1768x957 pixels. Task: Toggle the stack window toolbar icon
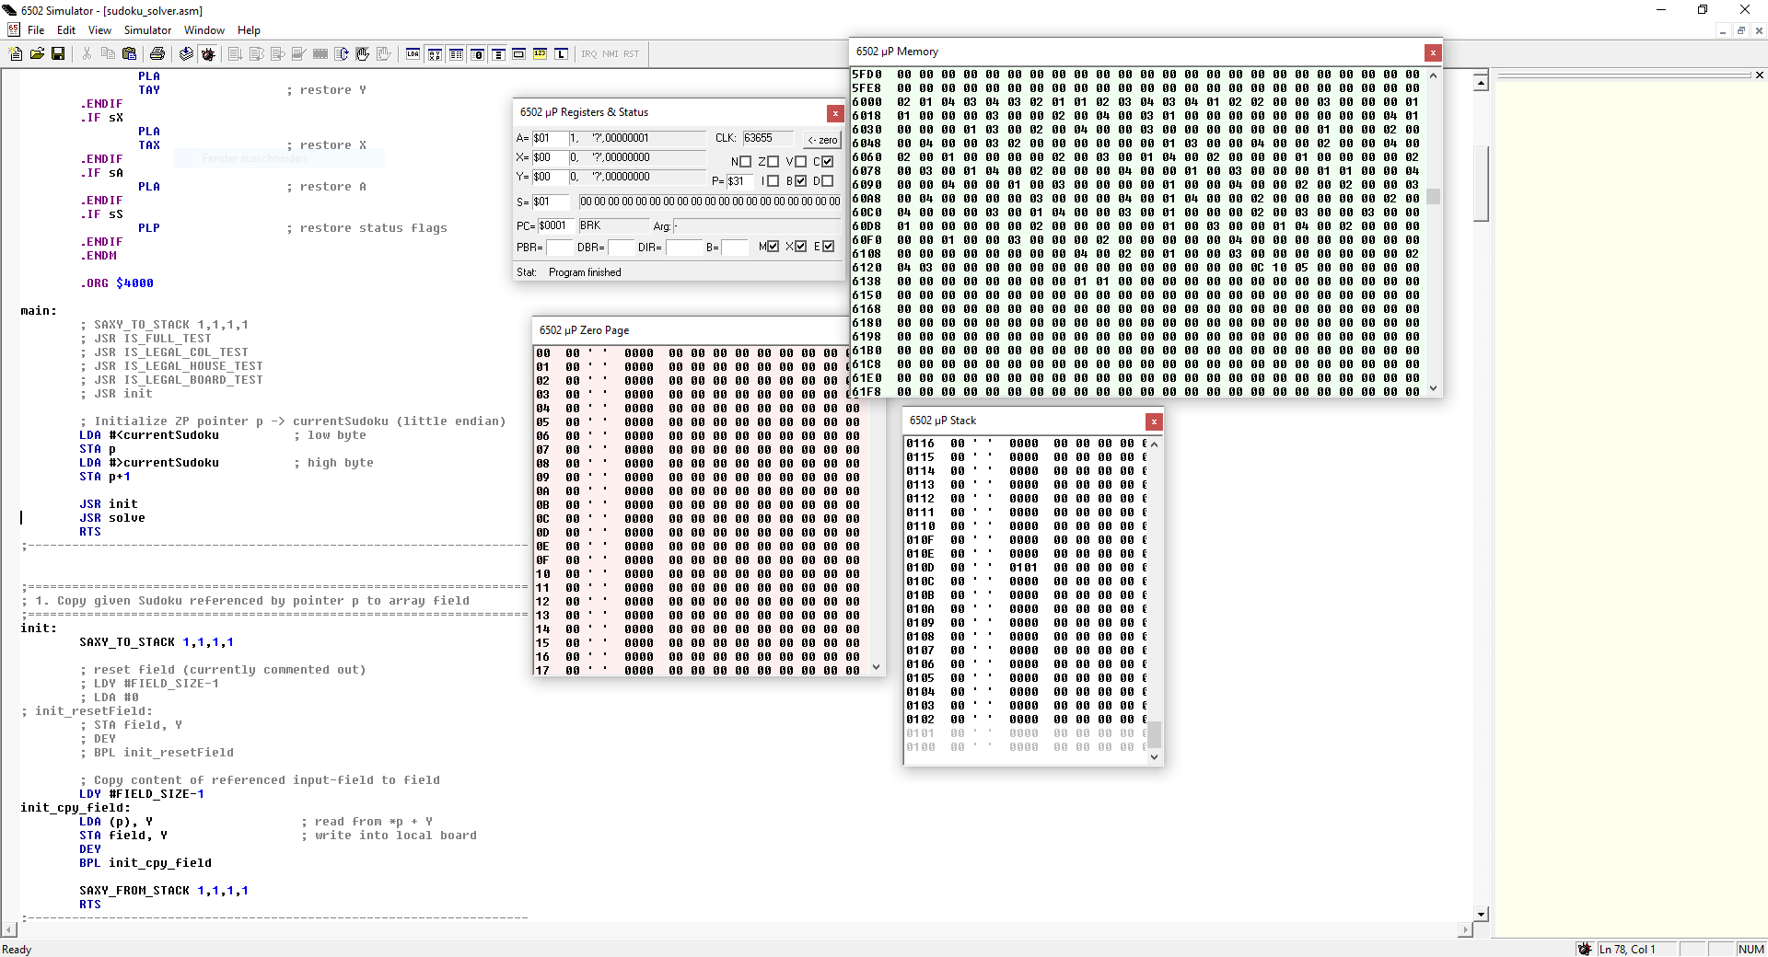[498, 54]
